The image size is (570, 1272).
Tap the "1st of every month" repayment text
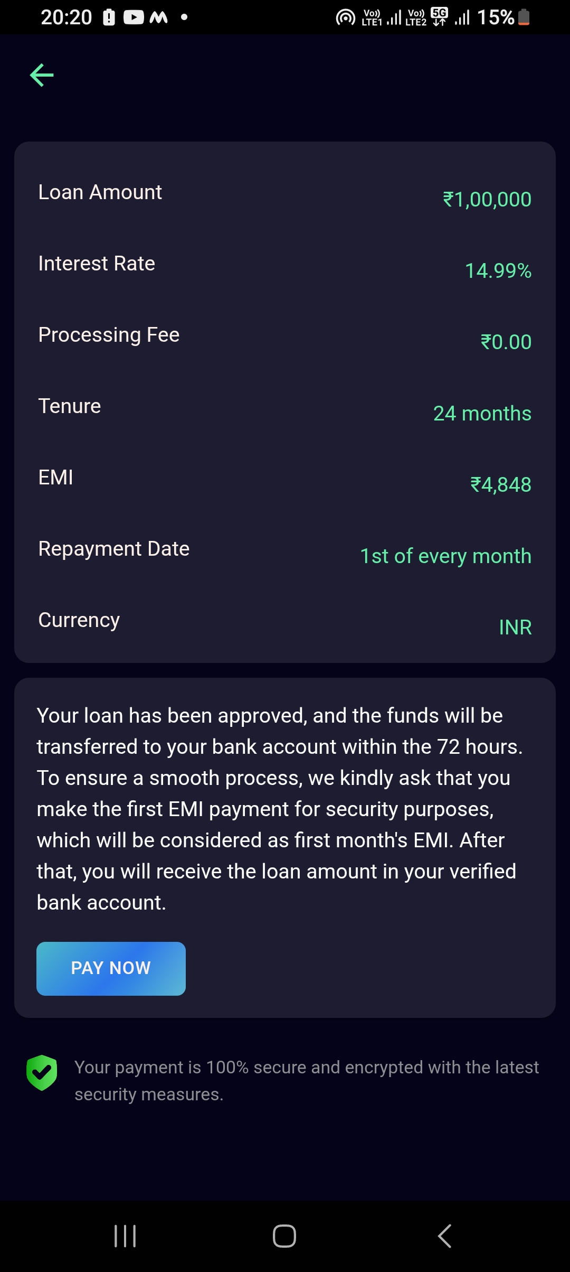tap(445, 556)
